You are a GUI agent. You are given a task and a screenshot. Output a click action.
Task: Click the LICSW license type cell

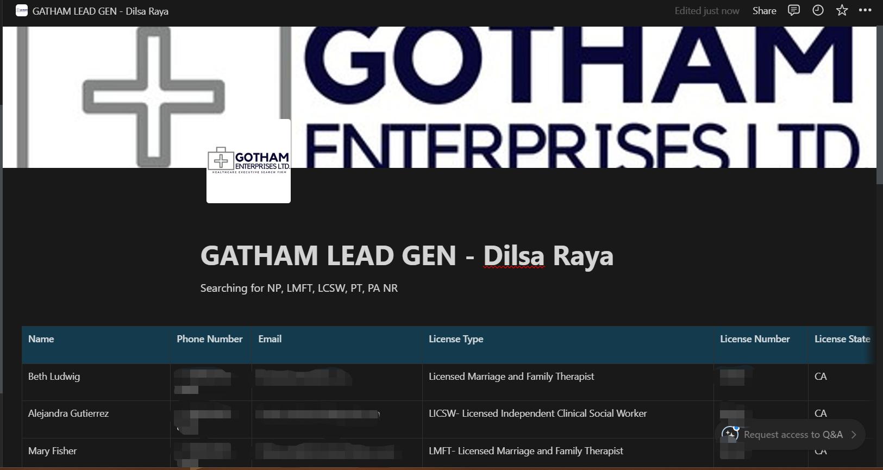point(568,419)
